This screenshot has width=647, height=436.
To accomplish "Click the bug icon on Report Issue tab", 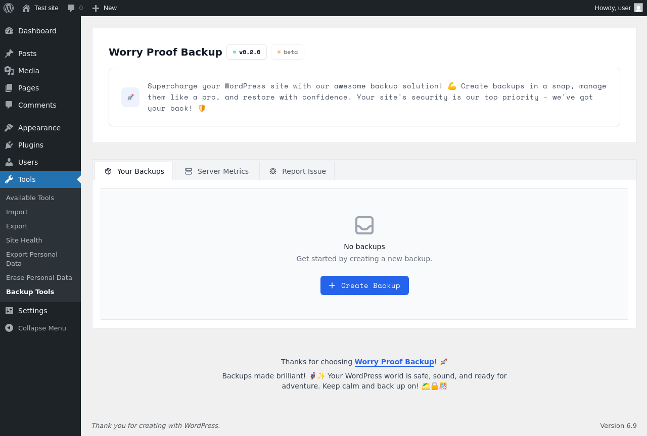I will coord(273,171).
